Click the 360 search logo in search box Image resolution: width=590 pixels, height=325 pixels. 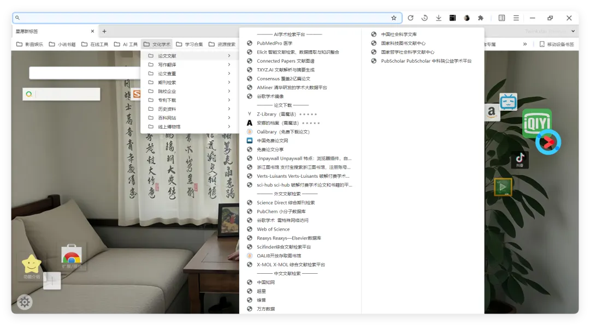pos(29,94)
